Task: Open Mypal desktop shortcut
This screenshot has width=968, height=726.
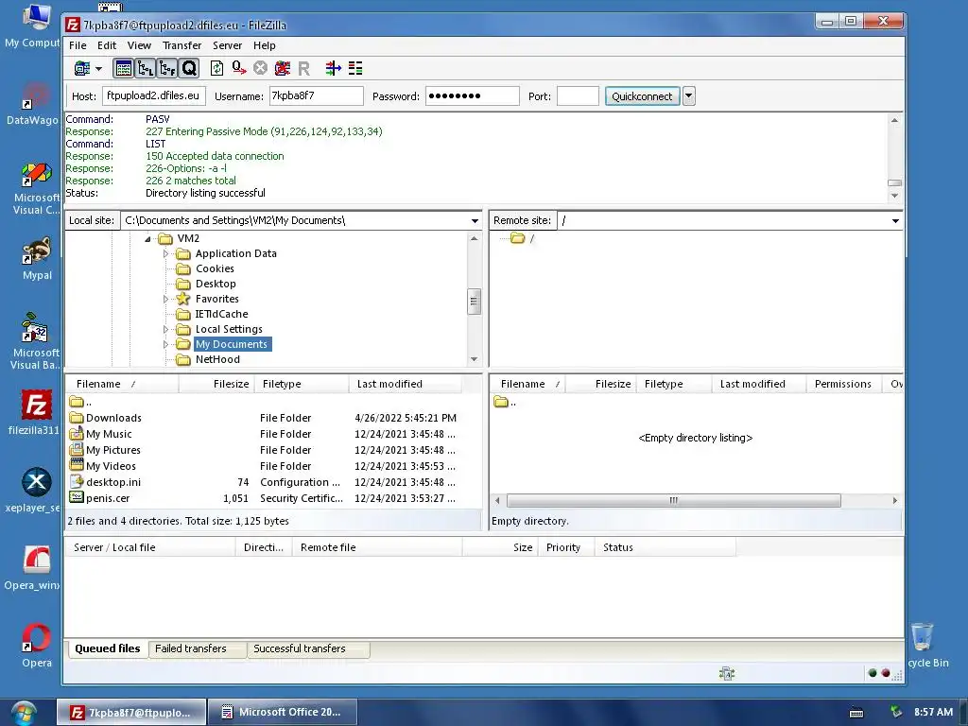Action: click(x=37, y=259)
